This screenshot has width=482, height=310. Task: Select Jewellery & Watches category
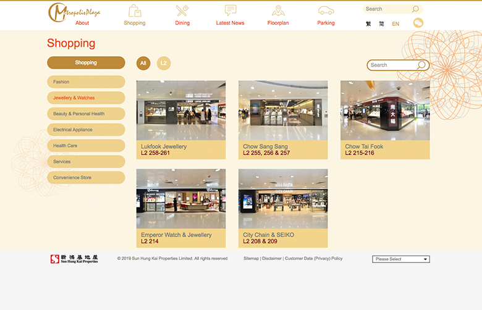click(86, 98)
